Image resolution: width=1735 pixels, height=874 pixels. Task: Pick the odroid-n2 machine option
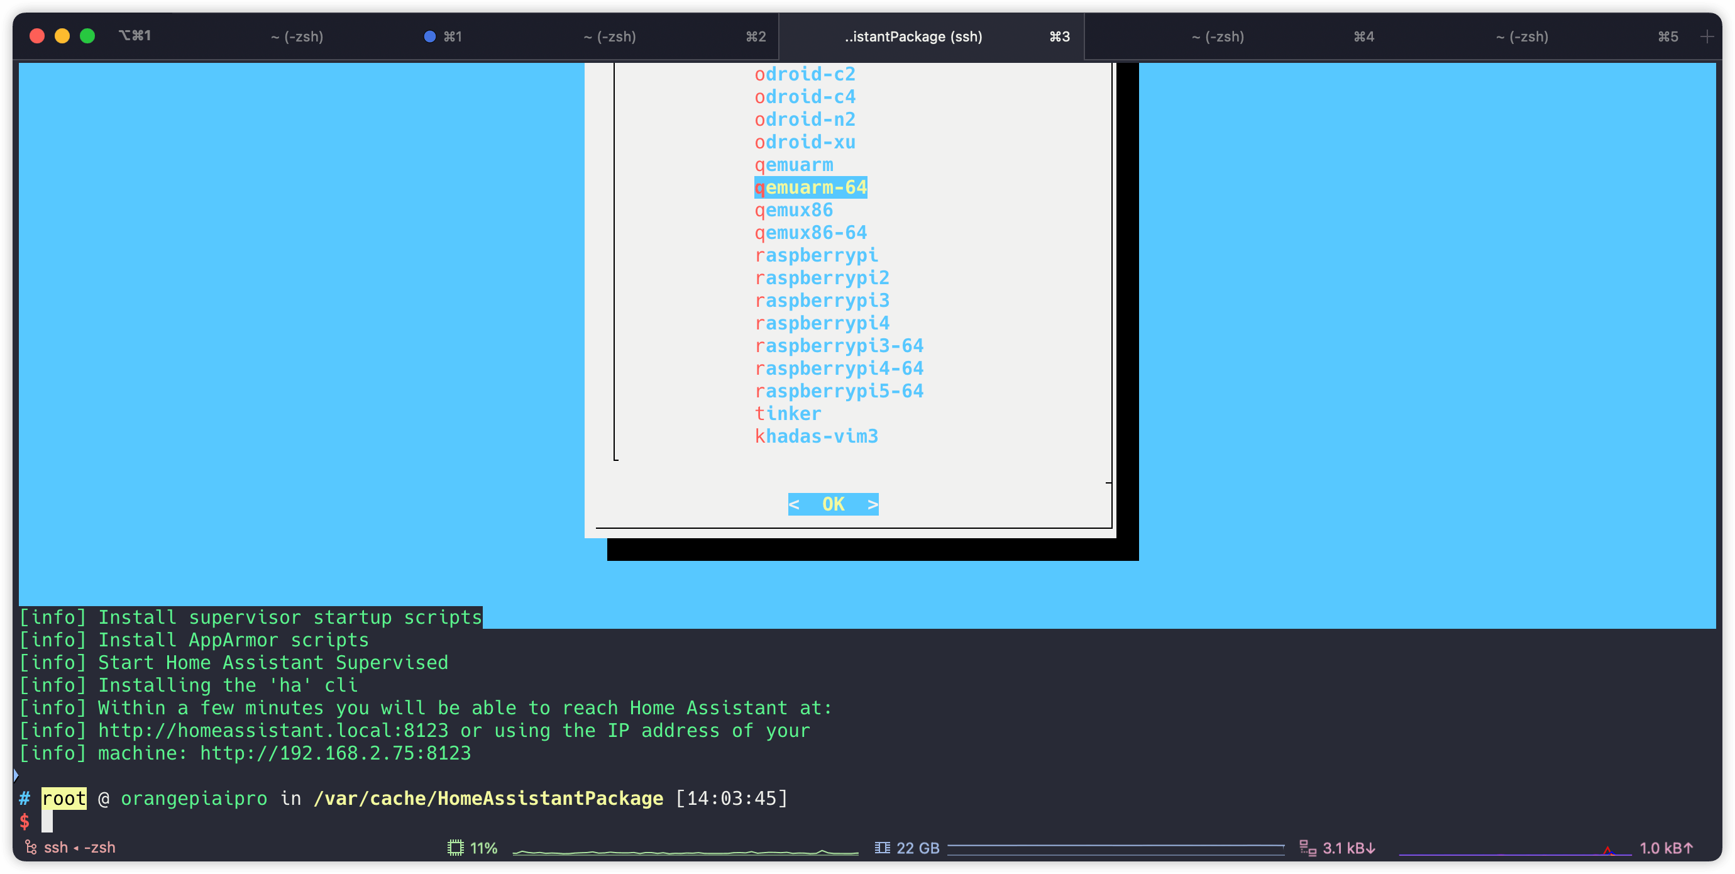click(804, 119)
